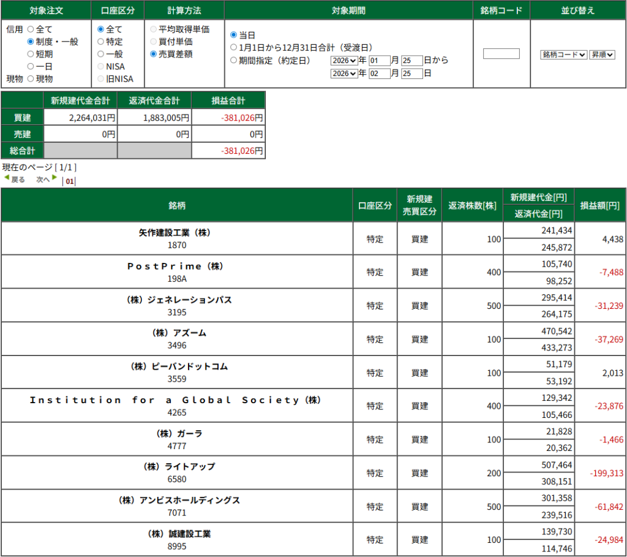Screen dimensions: 627x557
Task: Select 期間指定（約定日） period option
Action: (233, 60)
